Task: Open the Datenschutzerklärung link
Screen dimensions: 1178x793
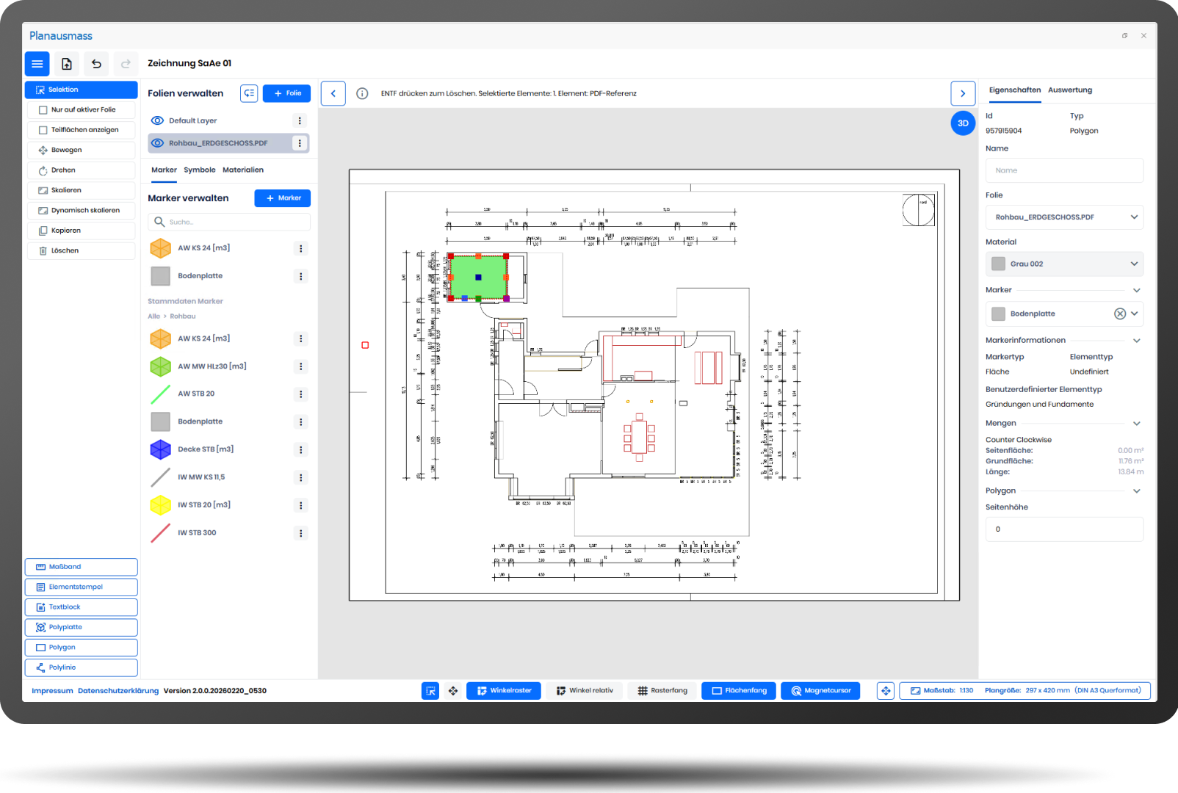Action: point(118,691)
